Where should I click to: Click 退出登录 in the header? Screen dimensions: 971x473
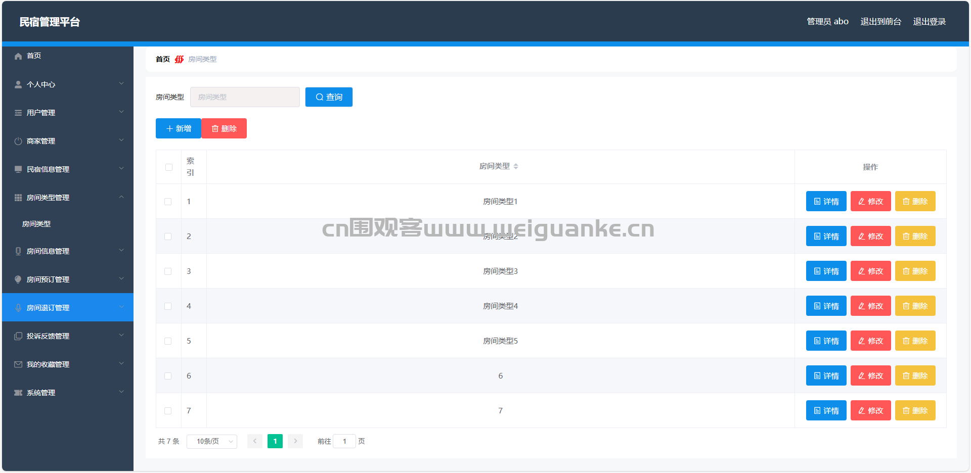pyautogui.click(x=929, y=21)
